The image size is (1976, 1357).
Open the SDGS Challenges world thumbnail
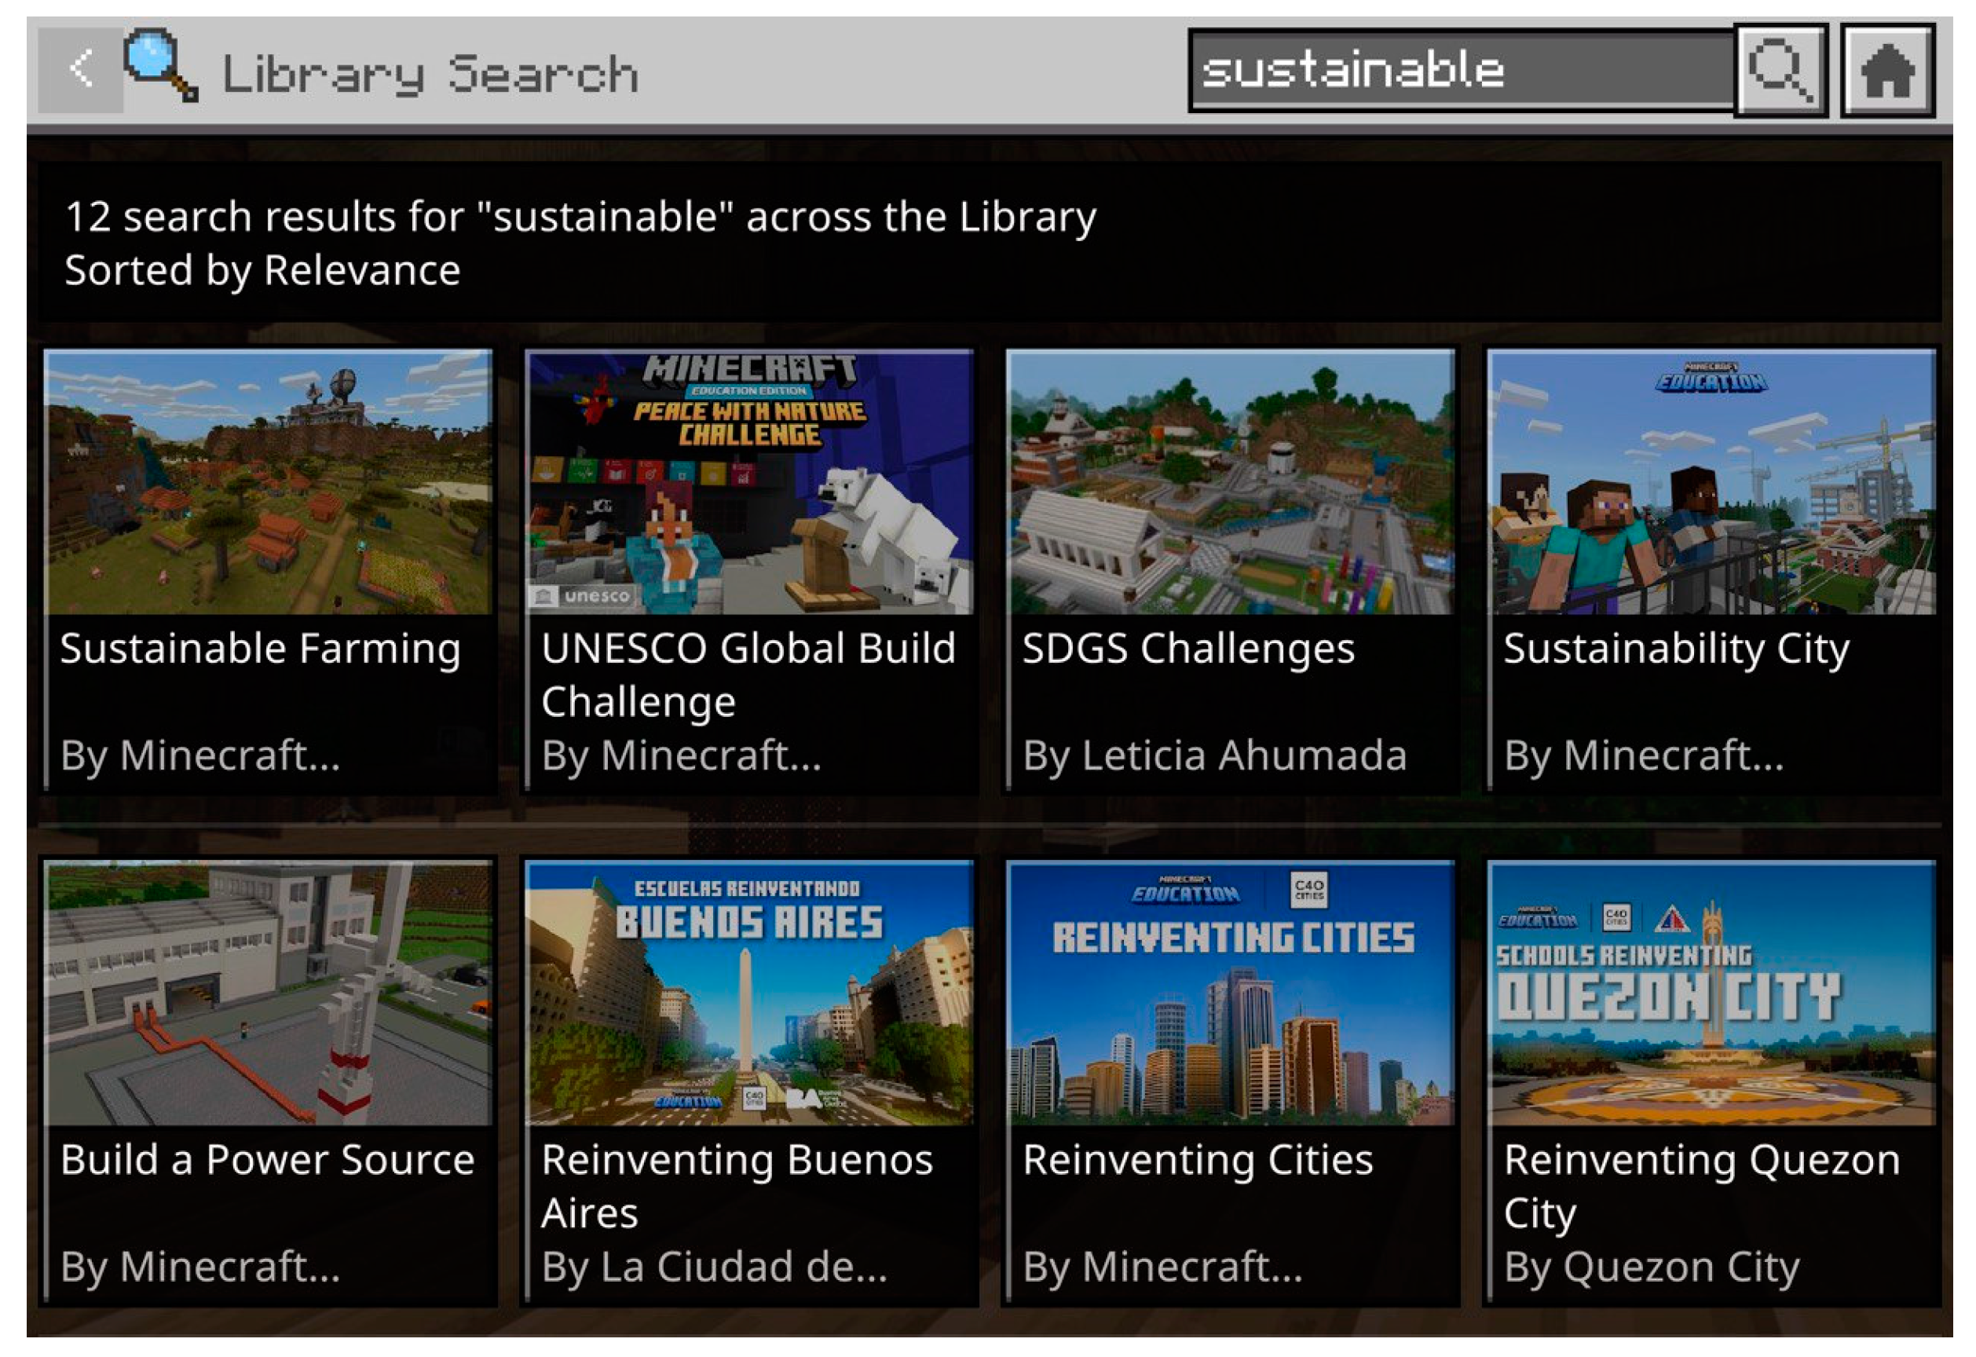(1231, 482)
